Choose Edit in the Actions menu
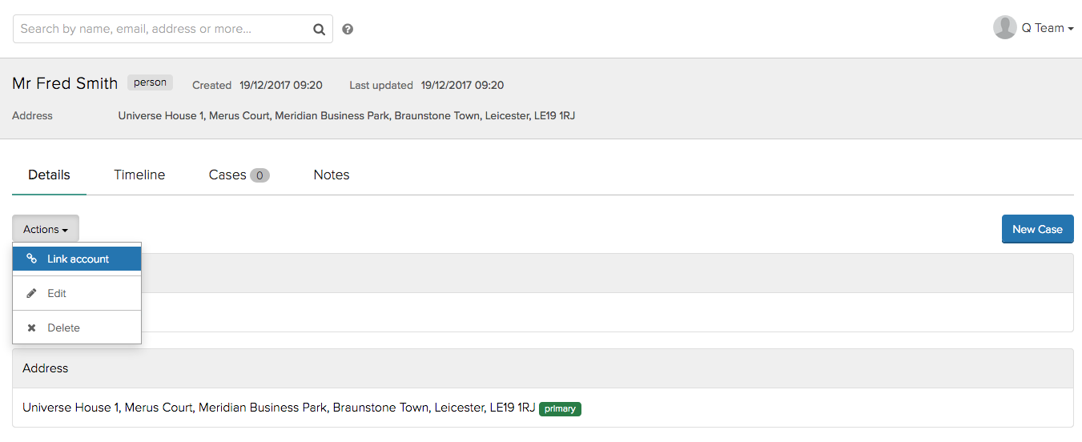1082x442 pixels. coord(77,293)
